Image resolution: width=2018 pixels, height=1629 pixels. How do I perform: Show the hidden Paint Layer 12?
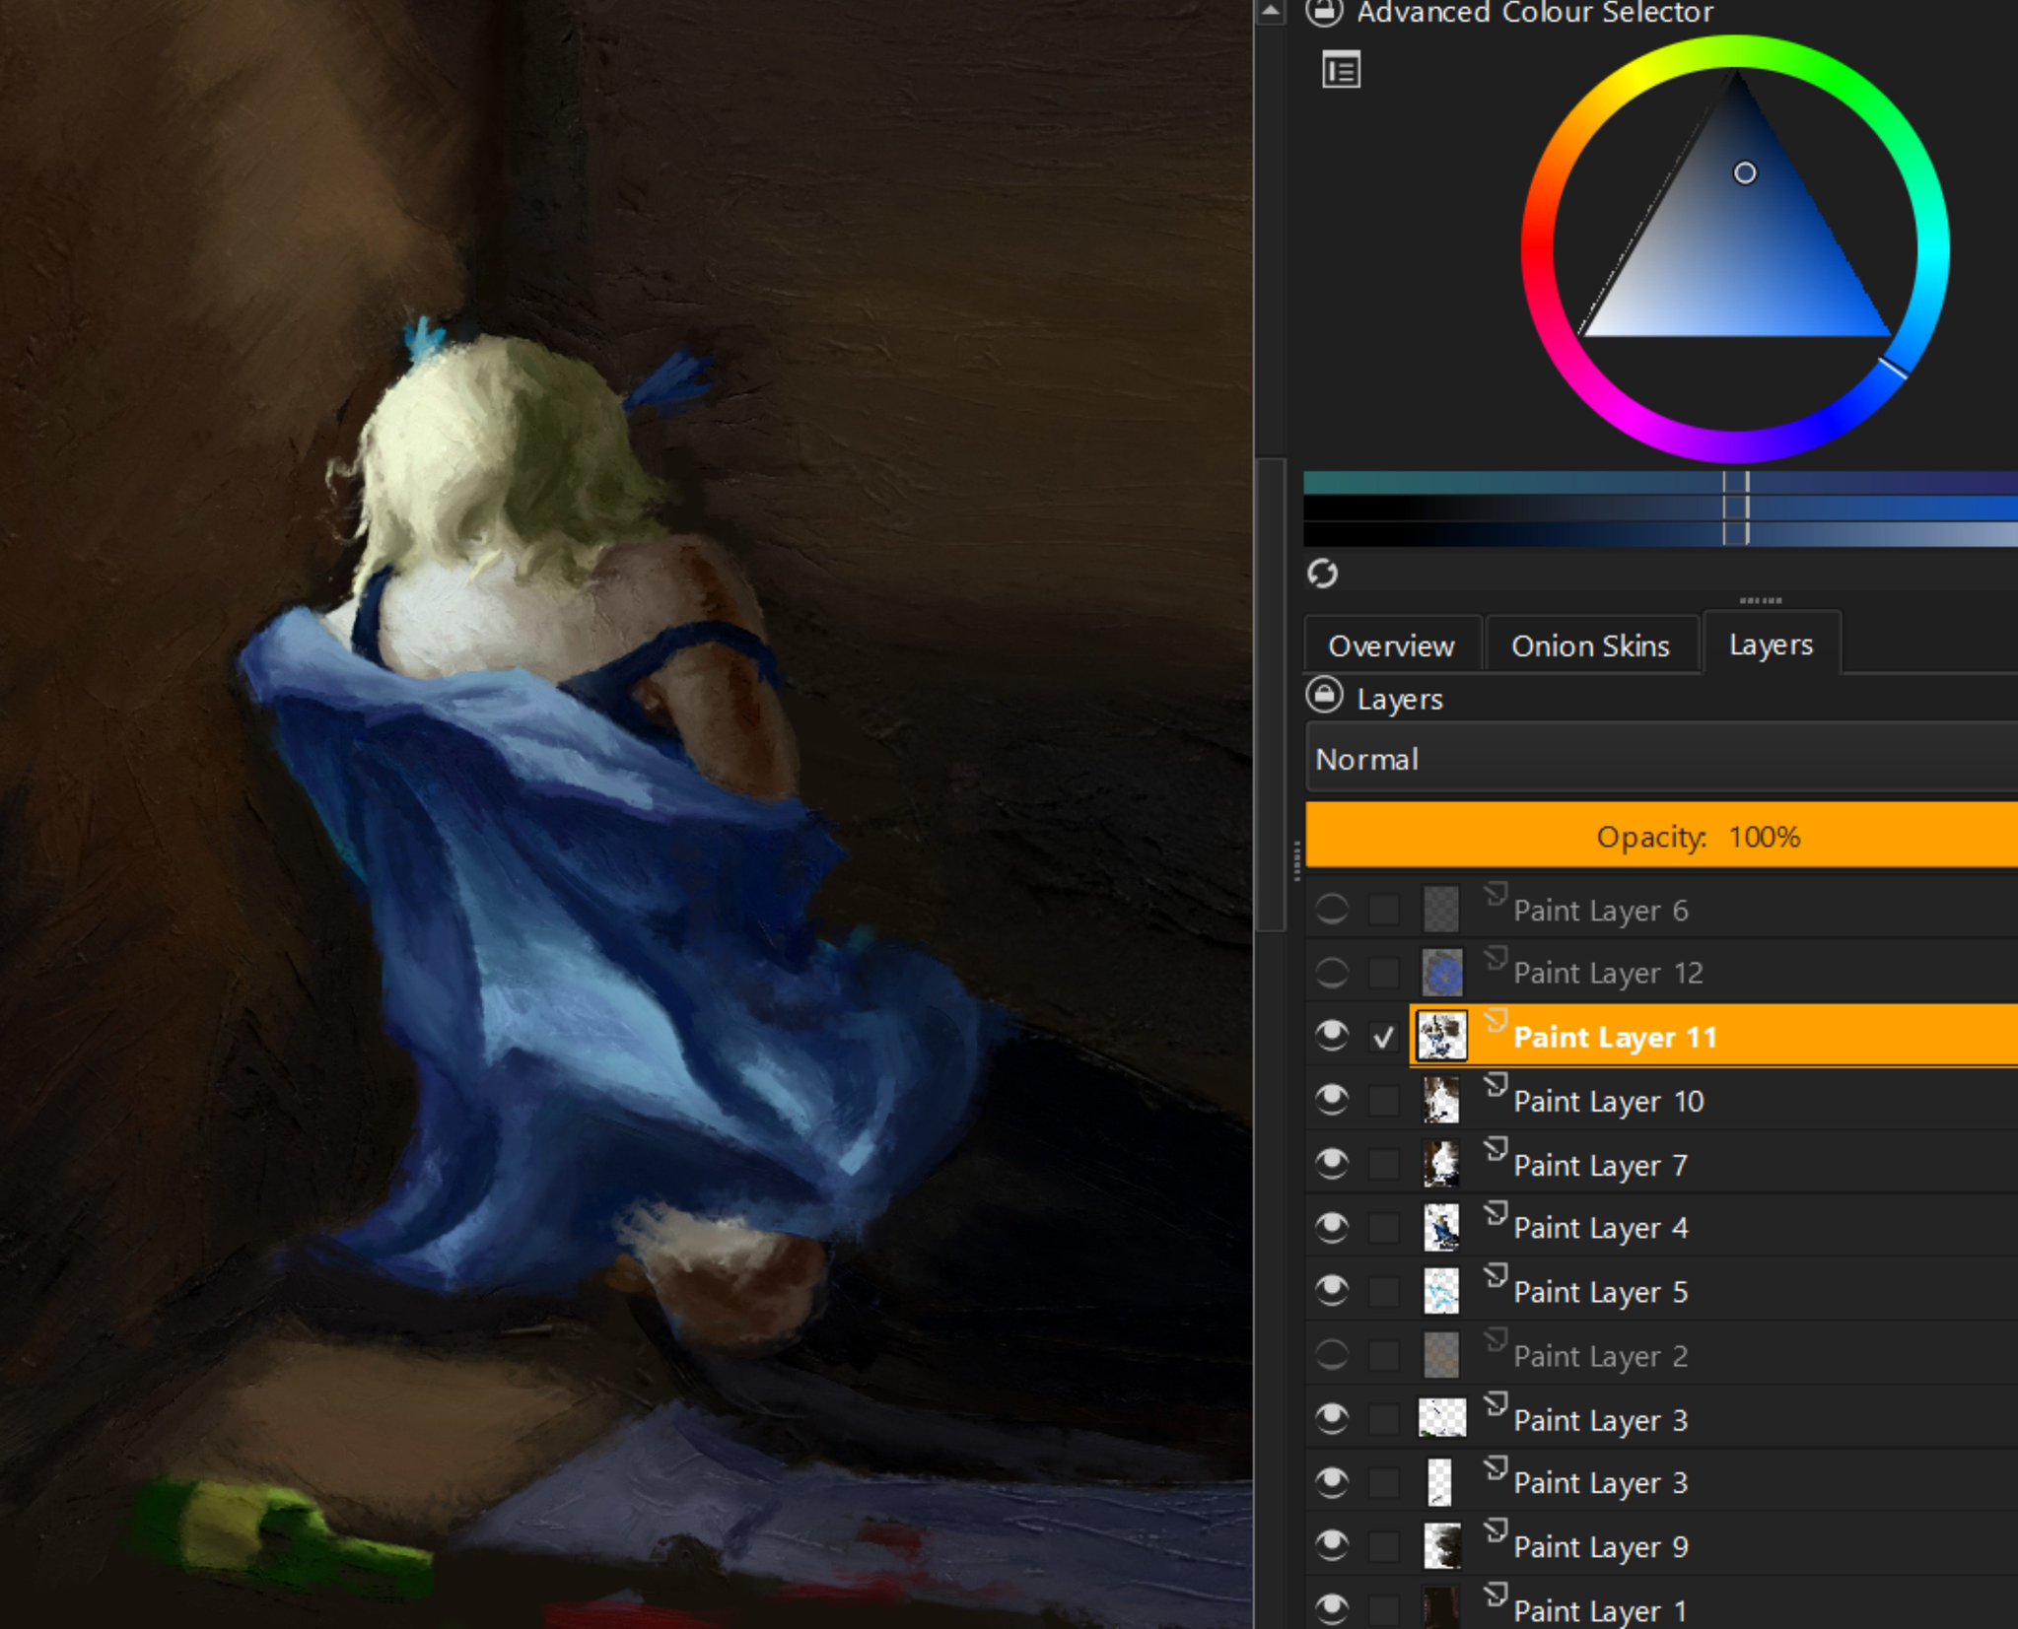click(x=1332, y=973)
